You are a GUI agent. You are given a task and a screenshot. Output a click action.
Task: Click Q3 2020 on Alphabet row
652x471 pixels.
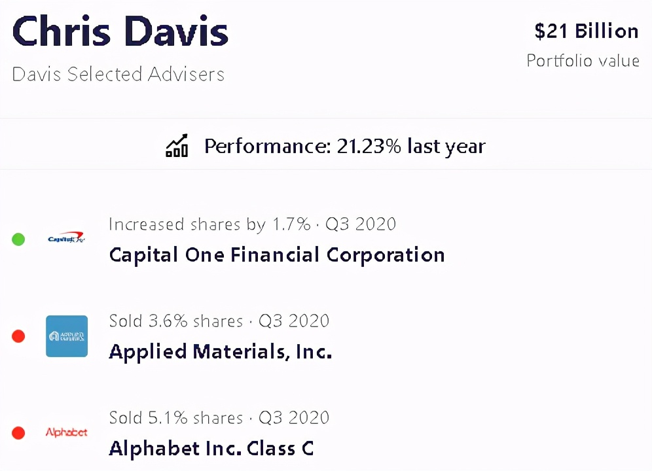pos(294,418)
